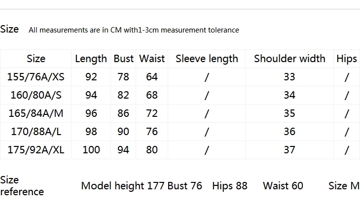Image resolution: width=360 pixels, height=211 pixels.
Task: Select the 160/80A/S size row label
Action: click(x=36, y=95)
